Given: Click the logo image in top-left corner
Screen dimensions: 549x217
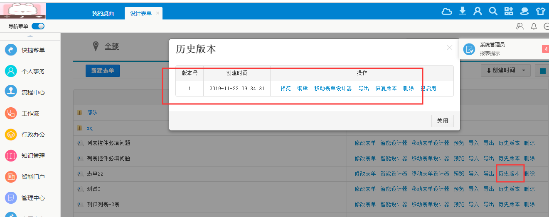Looking at the screenshot, I should tap(23, 11).
